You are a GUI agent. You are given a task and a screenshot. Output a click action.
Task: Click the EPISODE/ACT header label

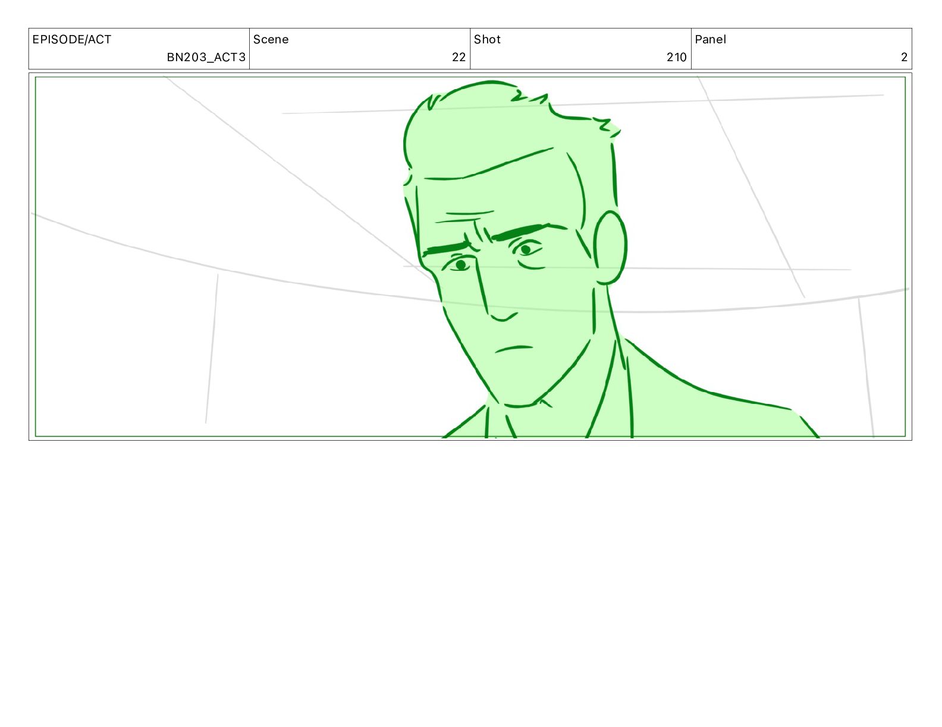coord(71,39)
